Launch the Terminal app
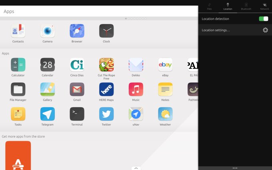Image resolution: width=272 pixels, height=170 pixels. (77, 114)
